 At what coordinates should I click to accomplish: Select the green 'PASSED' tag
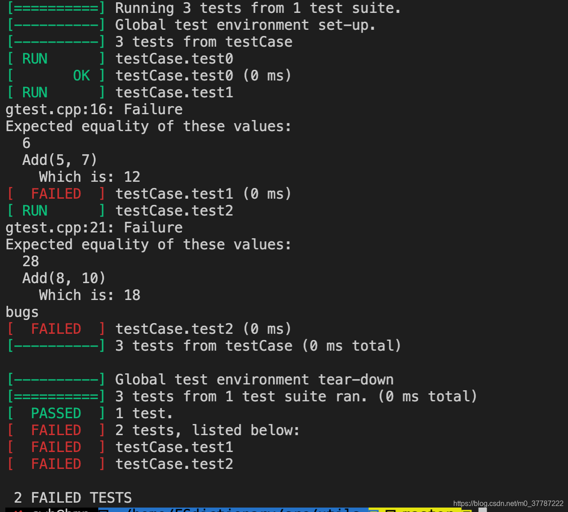pos(56,414)
